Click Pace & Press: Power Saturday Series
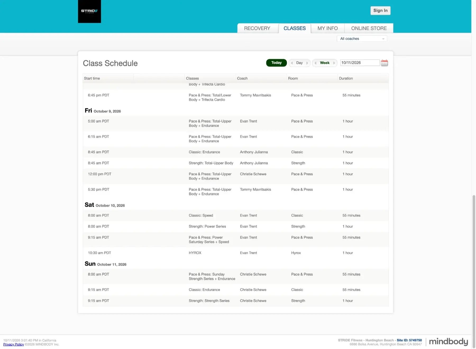The width and height of the screenshot is (476, 349). (x=209, y=240)
